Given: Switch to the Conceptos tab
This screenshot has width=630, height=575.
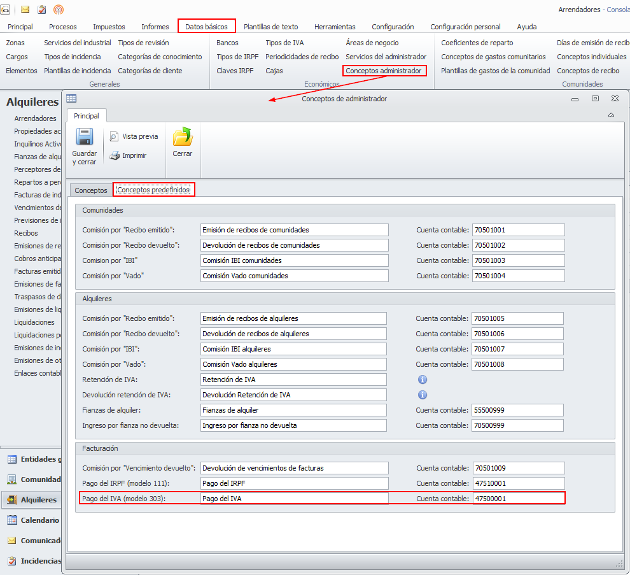Looking at the screenshot, I should click(91, 190).
